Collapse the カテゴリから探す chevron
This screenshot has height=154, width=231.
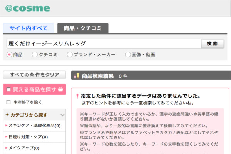(62, 115)
